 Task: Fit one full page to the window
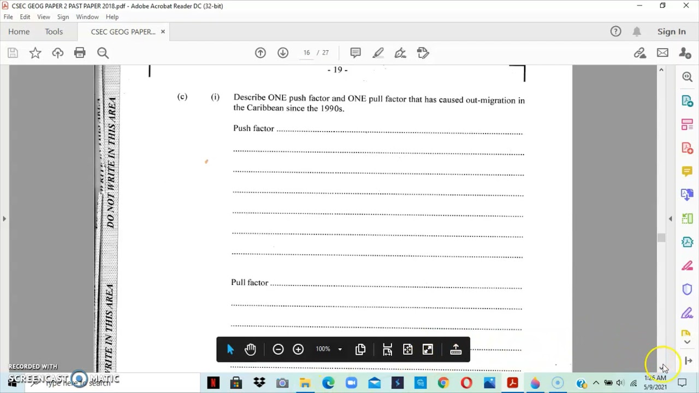[x=408, y=349]
